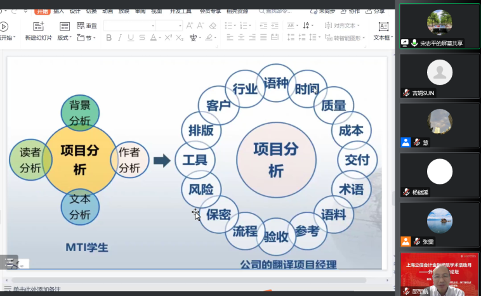The image size is (481, 296).
Task: Toggle muted mic icon for 吉娟SUN
Action: coord(406,93)
